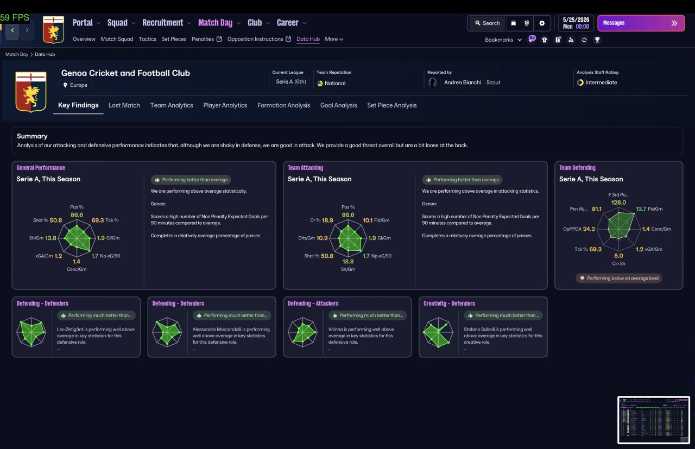Click the thumbs-down icon in Team Defending
This screenshot has width=695, height=449.
pyautogui.click(x=582, y=279)
